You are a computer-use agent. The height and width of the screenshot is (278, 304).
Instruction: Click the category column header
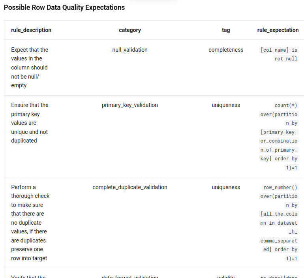click(130, 30)
